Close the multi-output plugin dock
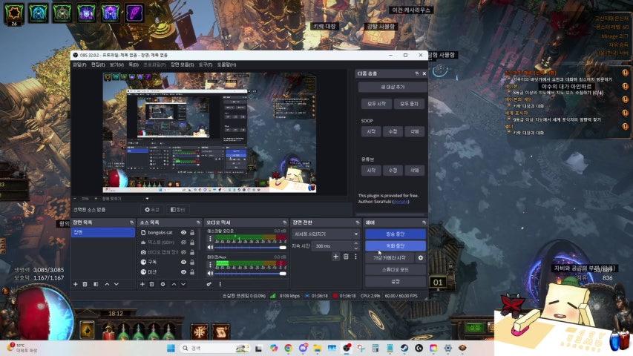This screenshot has height=356, width=633. pos(424,73)
